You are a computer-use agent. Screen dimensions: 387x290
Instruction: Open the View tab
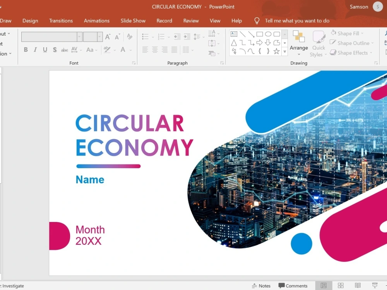pyautogui.click(x=215, y=21)
